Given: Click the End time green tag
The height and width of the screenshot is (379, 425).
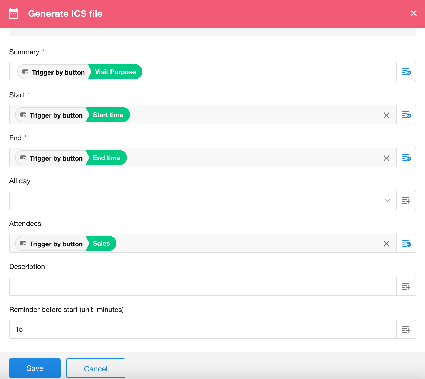Looking at the screenshot, I should [107, 158].
